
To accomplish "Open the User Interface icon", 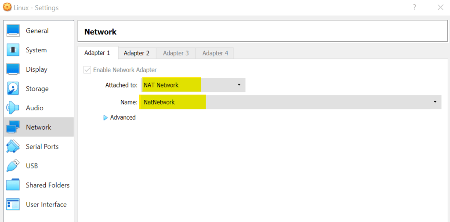I will tap(13, 204).
